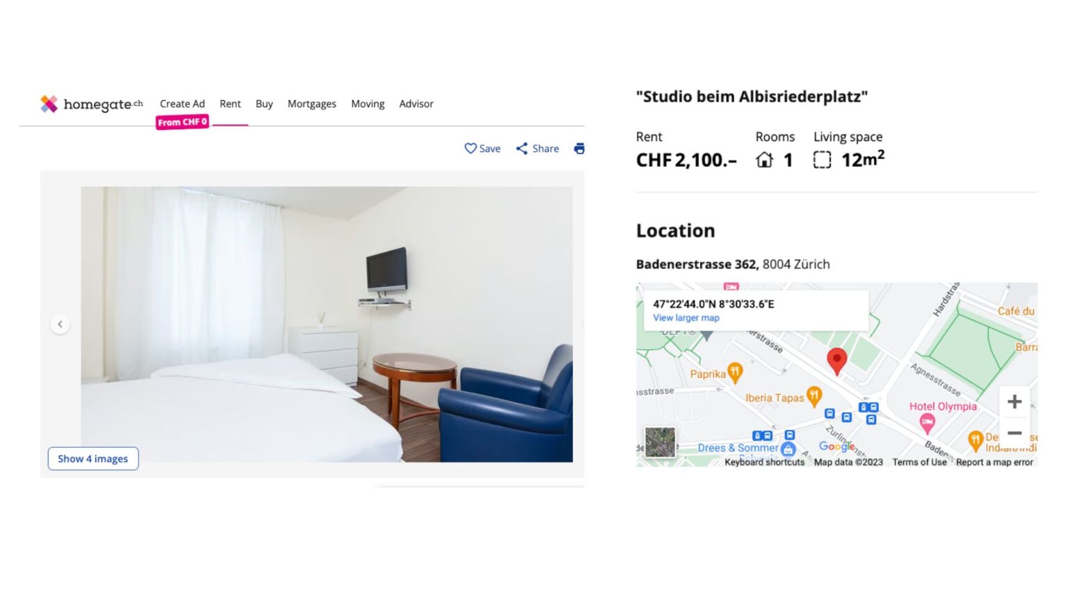
Task: Zoom in on the map
Action: [x=1014, y=401]
